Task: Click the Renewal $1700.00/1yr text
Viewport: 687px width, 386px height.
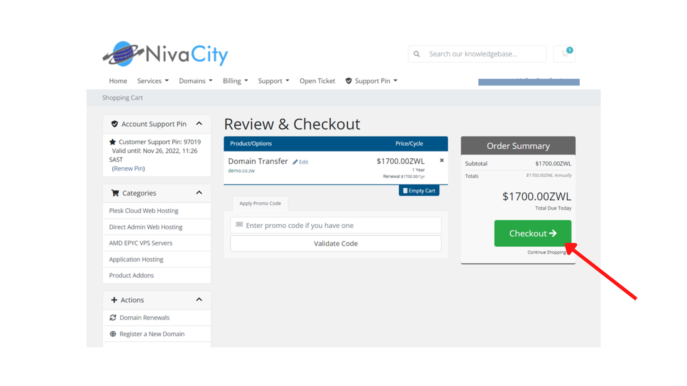Action: coord(404,176)
